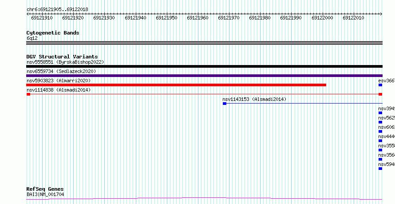Click the blue block under nsv606

click(380, 131)
